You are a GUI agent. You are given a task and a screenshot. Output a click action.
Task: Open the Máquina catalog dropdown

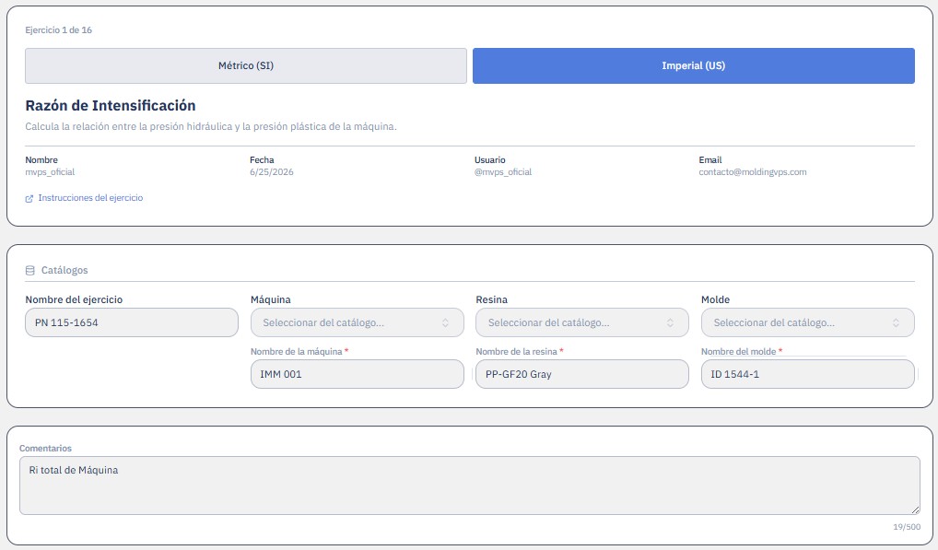coord(358,322)
